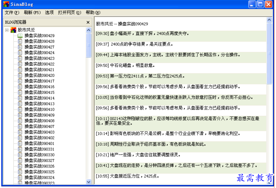Open the 帮助(H) menu
276x188 pixels.
[x=93, y=13]
